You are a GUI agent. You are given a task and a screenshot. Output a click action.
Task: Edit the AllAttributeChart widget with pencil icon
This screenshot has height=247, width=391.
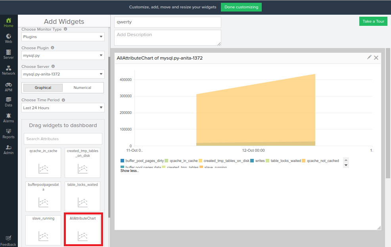369,58
